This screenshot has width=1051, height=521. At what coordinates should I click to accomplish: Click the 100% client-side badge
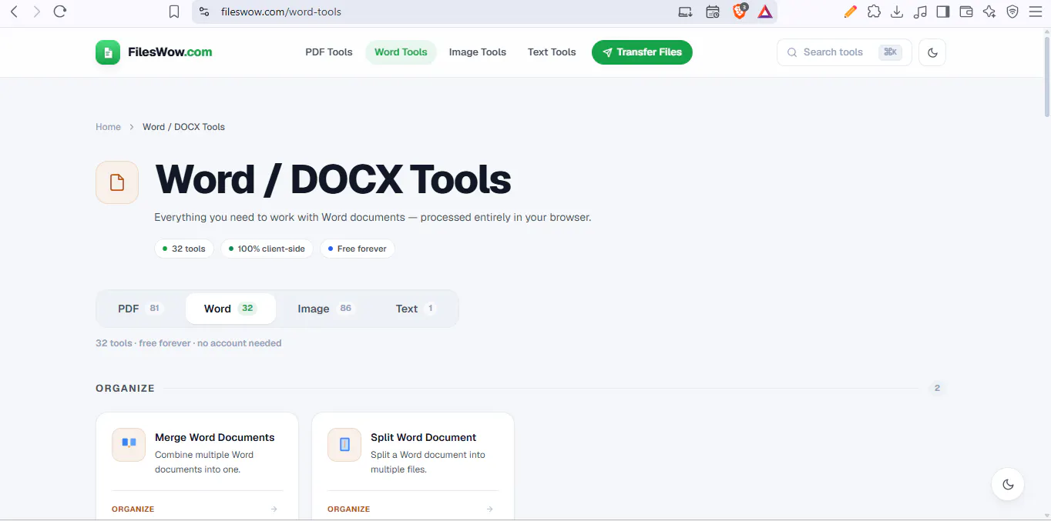[x=267, y=249]
